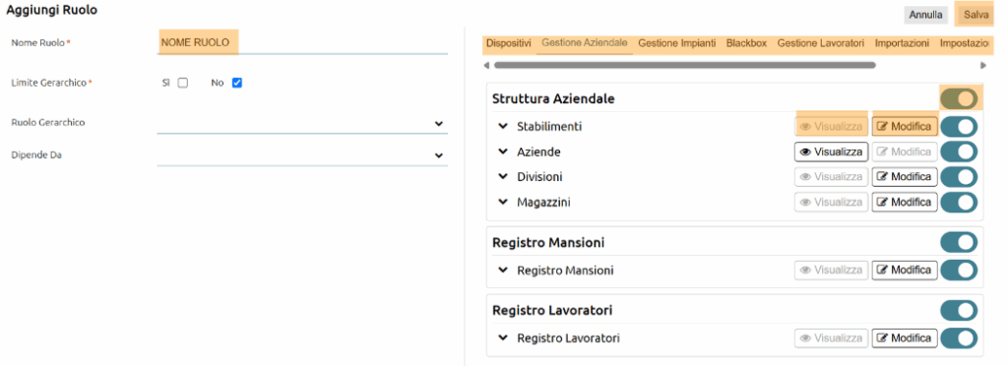The width and height of the screenshot is (1008, 366).
Task: Click the right arrow of the tab scrollbar
Action: [x=983, y=65]
